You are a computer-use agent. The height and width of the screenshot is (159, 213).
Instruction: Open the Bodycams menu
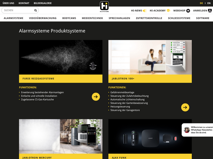tap(69, 18)
